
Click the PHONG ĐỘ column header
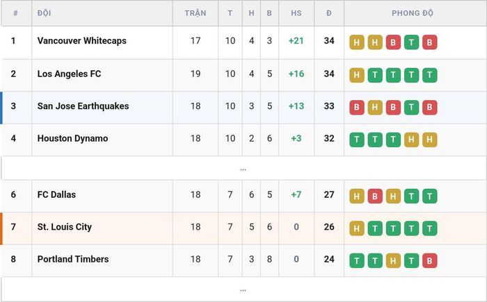(413, 13)
